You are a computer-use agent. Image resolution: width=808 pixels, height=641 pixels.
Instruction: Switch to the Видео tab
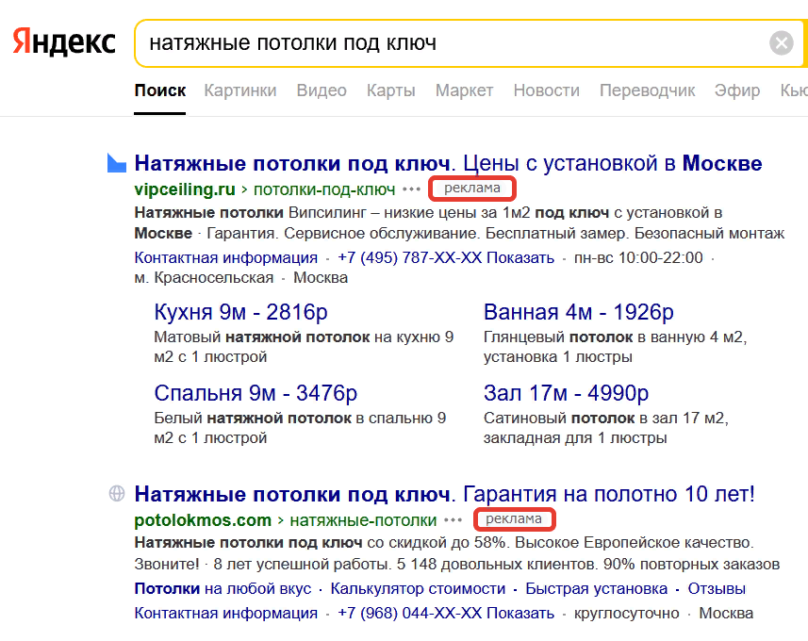pos(322,90)
